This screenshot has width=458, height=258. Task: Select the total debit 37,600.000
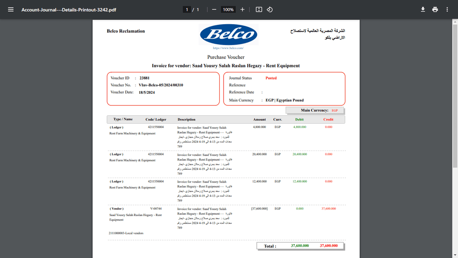click(x=300, y=246)
